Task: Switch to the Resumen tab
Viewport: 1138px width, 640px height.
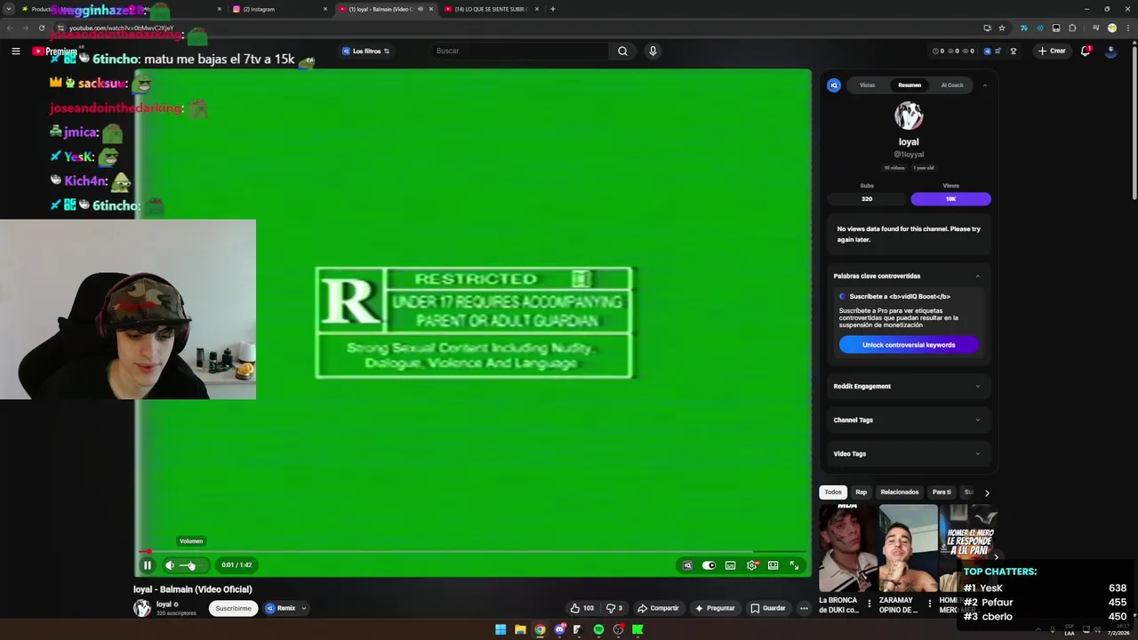Action: coord(910,85)
